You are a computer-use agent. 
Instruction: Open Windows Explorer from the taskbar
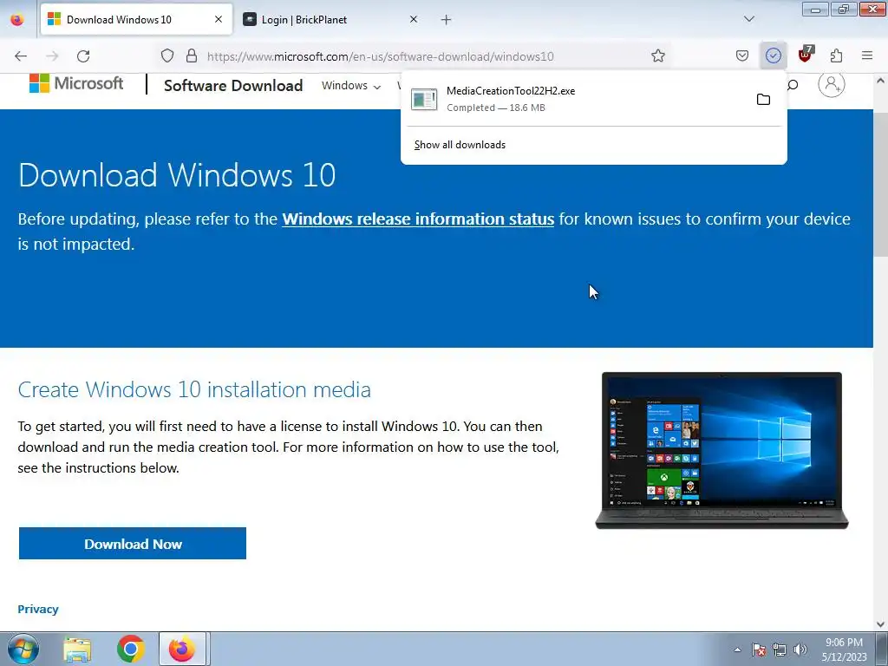pyautogui.click(x=77, y=650)
